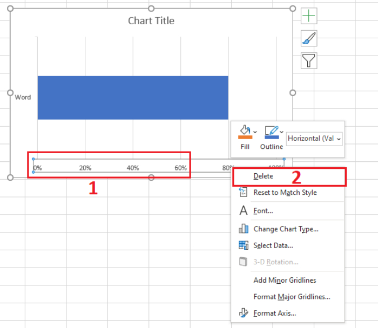Click the Format Axis icon

coord(244,313)
